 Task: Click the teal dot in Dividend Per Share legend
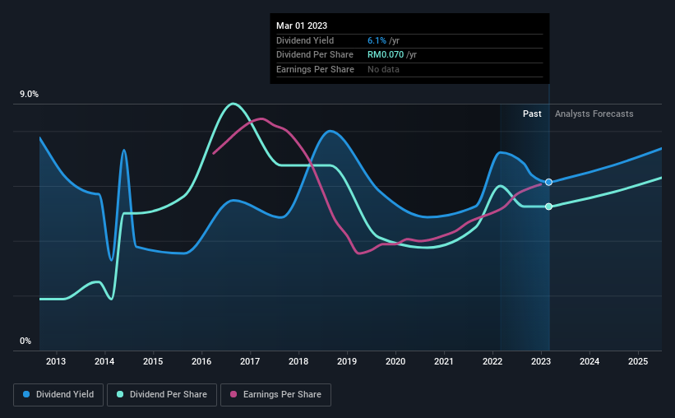[x=120, y=394]
